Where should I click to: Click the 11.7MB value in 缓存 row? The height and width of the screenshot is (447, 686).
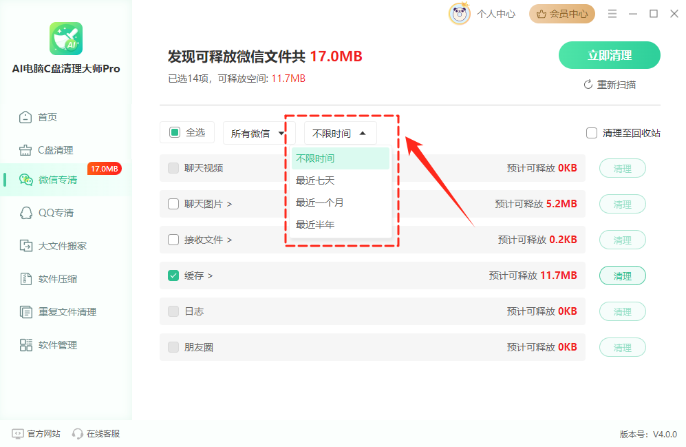click(559, 276)
